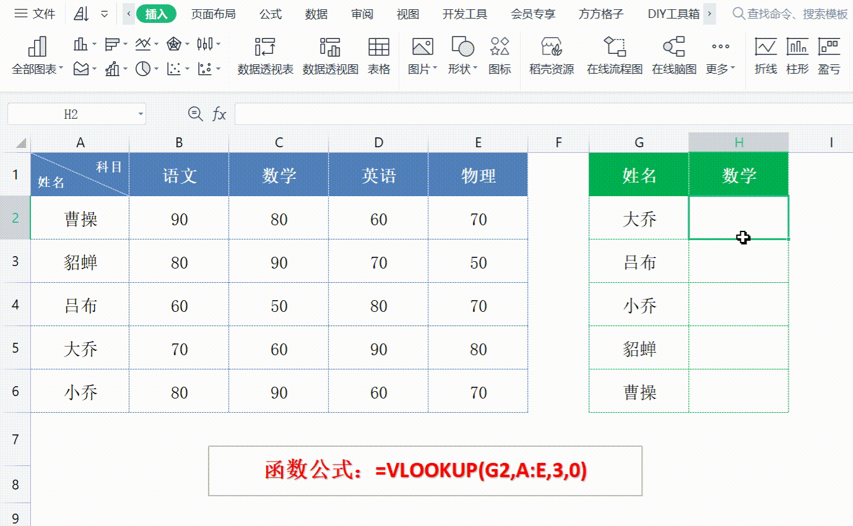Insert a 数据透视图 pivot chart

330,56
